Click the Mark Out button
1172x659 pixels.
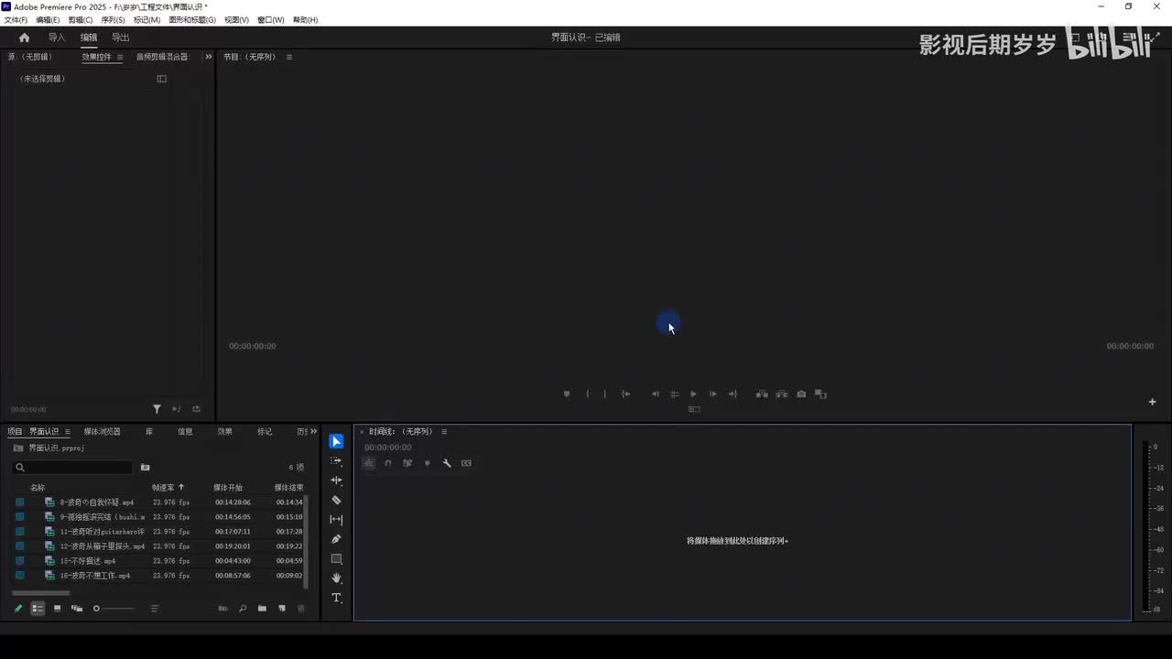(604, 394)
